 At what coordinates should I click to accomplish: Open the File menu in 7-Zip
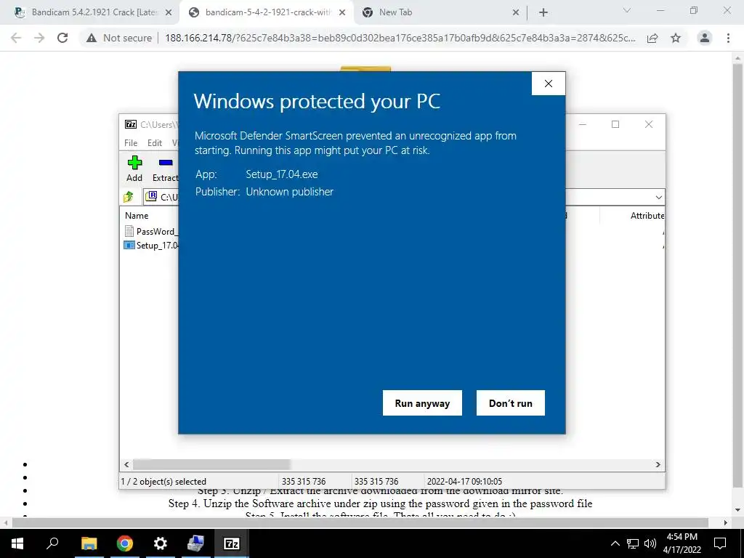pyautogui.click(x=131, y=143)
